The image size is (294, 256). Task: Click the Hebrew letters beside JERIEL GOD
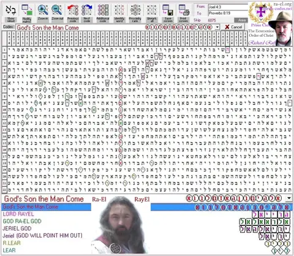[265, 229]
